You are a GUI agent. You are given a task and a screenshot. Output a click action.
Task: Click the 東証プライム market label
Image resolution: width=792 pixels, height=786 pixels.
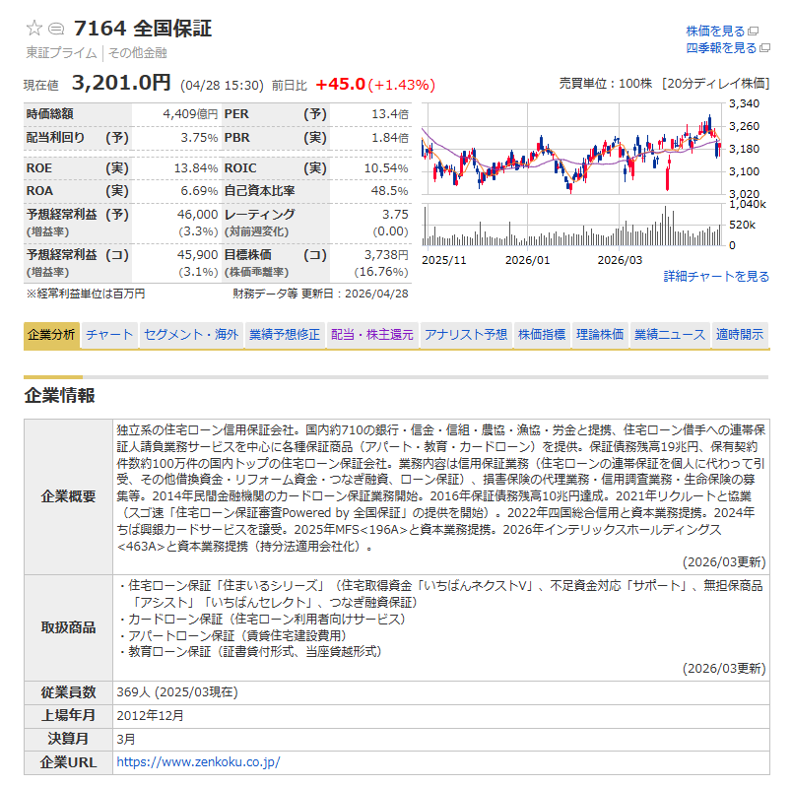click(x=61, y=53)
